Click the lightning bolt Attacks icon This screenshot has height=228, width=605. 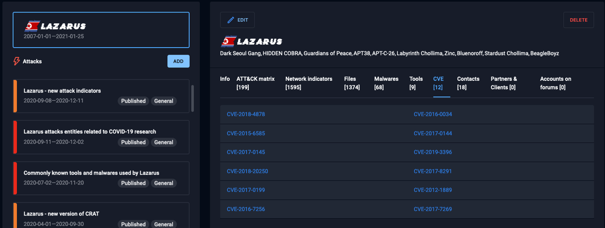(x=17, y=61)
